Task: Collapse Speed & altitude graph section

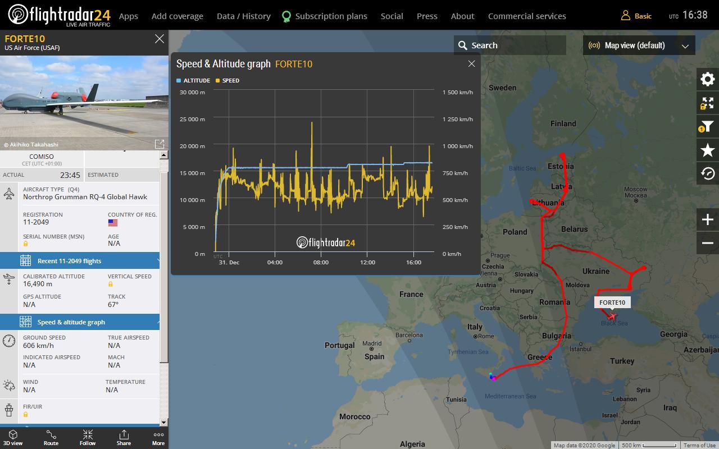Action: click(x=80, y=322)
